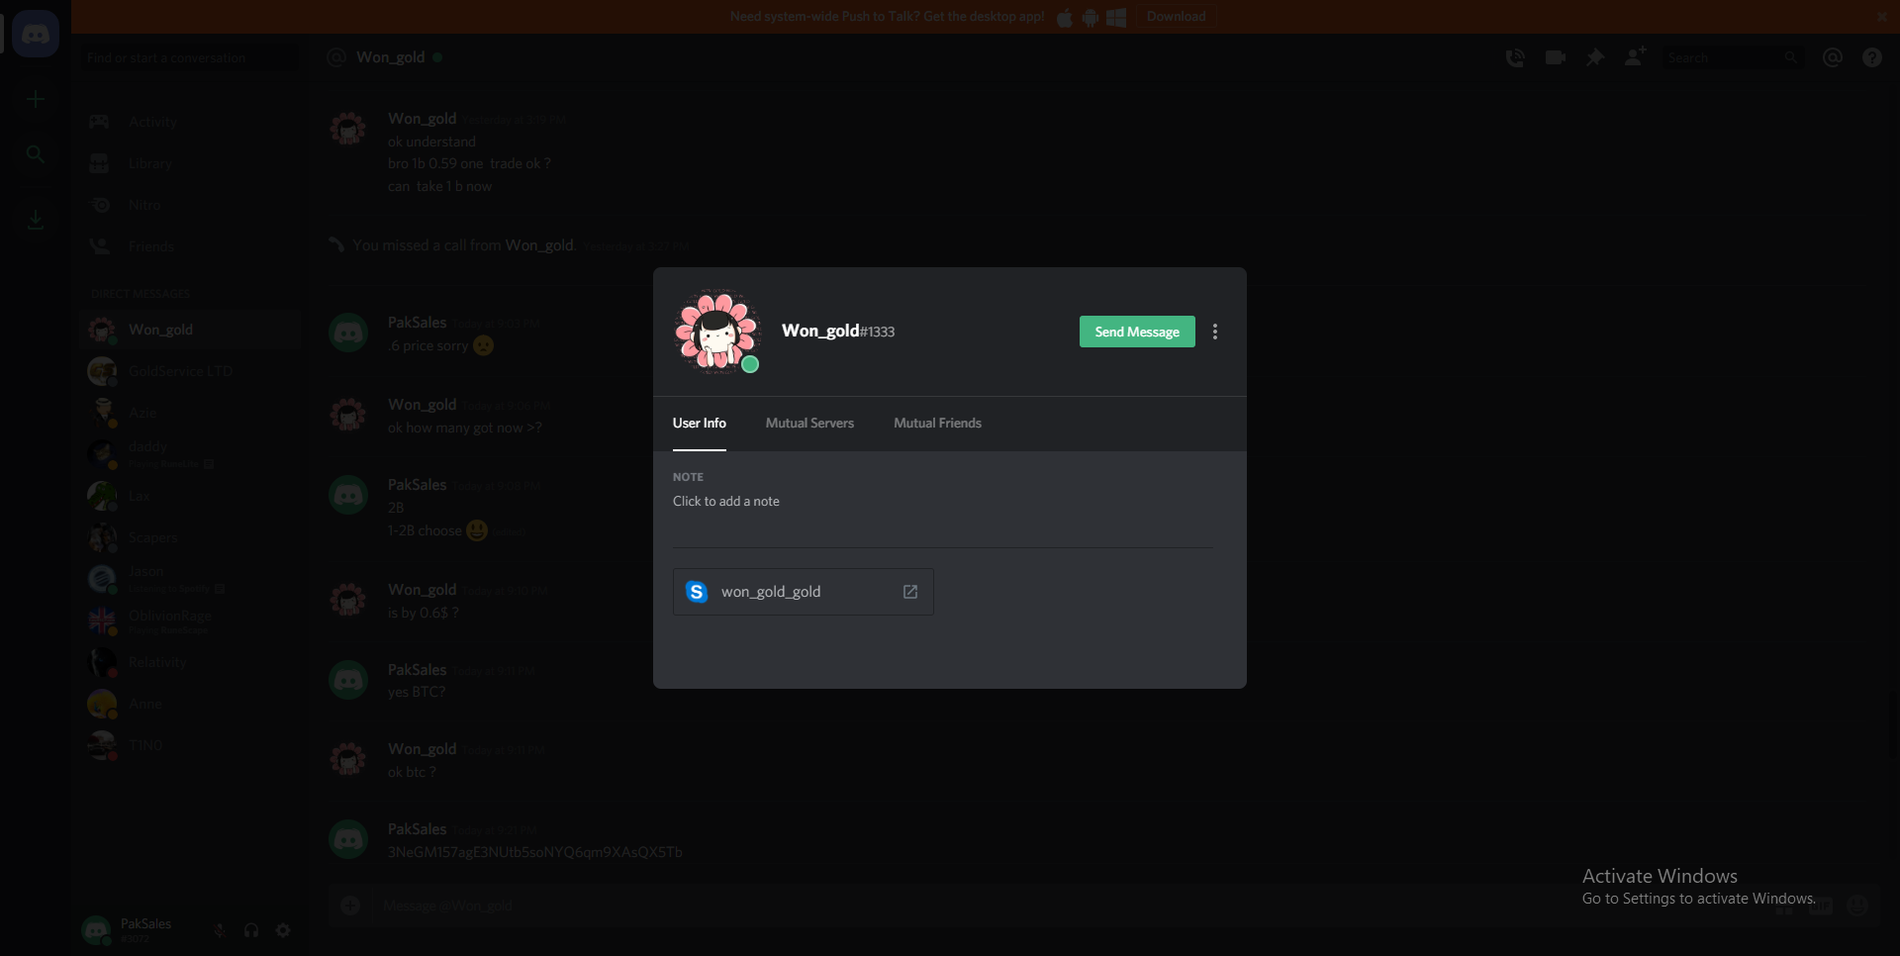Click the Android icon in the top banner

1091,18
